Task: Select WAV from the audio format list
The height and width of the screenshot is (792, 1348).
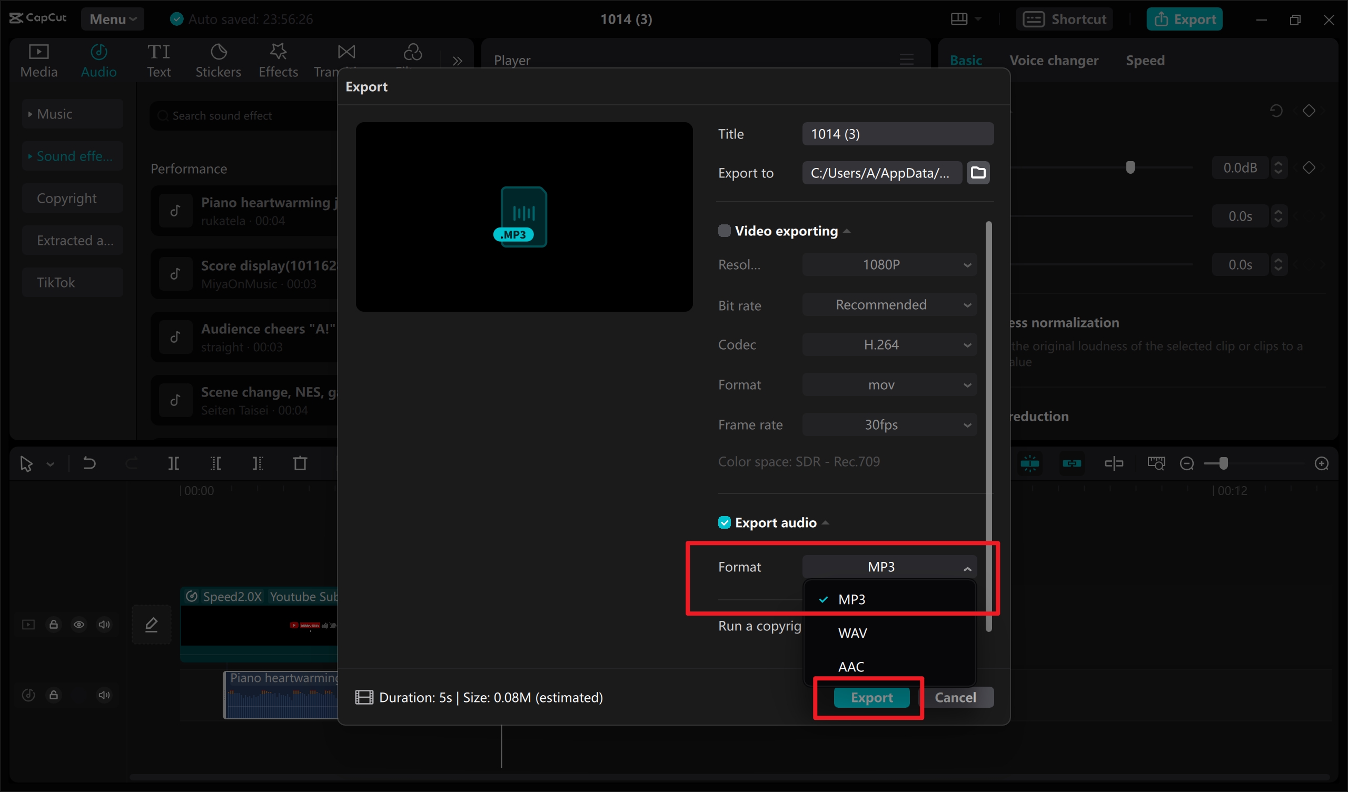Action: pyautogui.click(x=852, y=633)
